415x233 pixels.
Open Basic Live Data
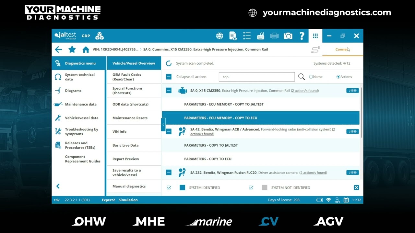coord(134,145)
